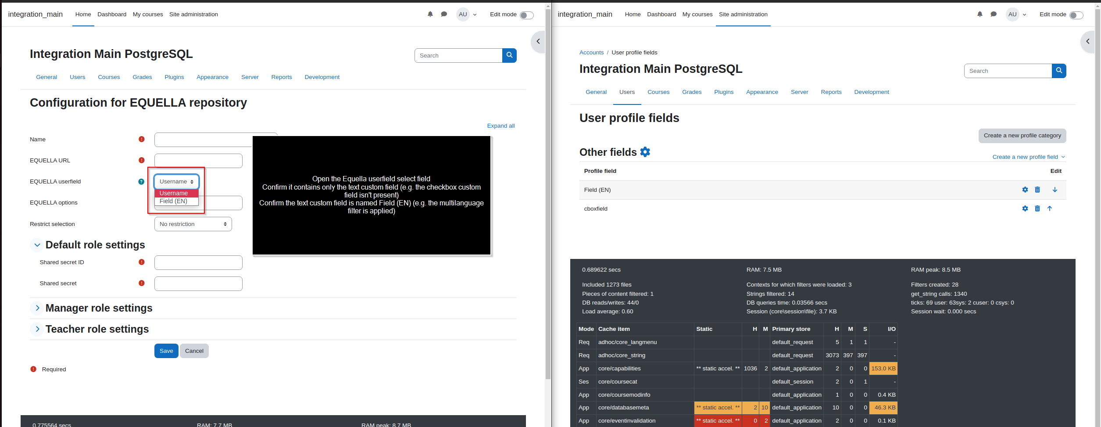Viewport: 1101px width, 427px height.
Task: Open Accounts breadcrumb link
Action: [x=591, y=53]
